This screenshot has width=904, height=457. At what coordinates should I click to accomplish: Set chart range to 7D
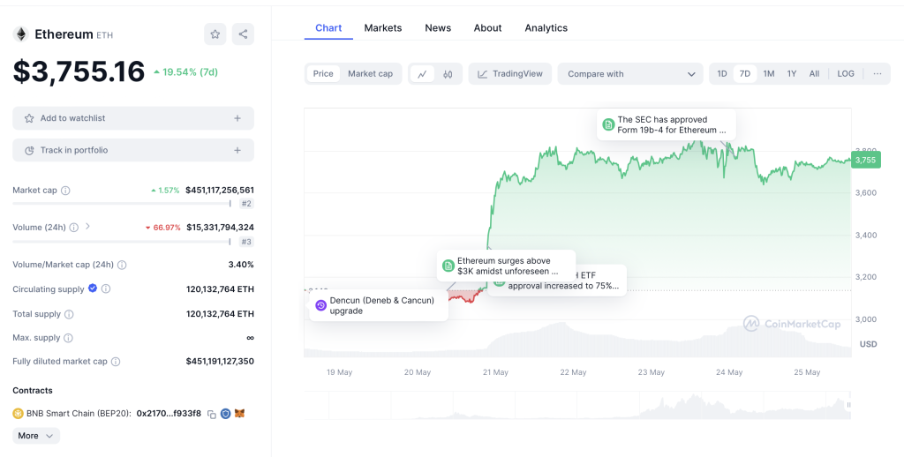(745, 74)
